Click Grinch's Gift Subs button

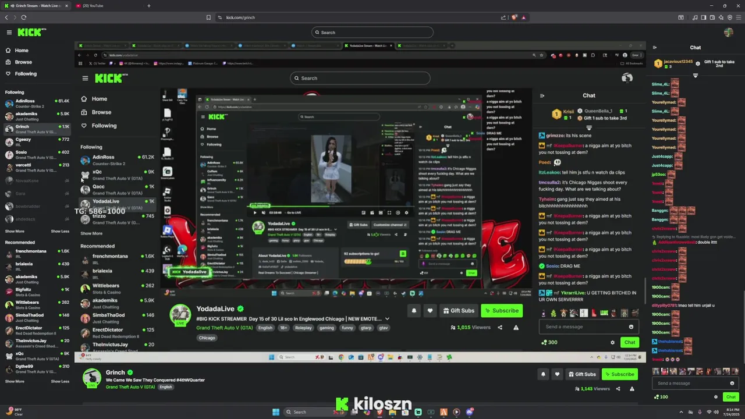(582, 374)
